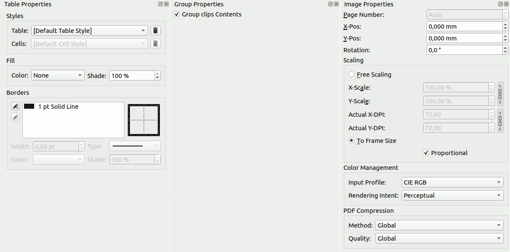The width and height of the screenshot is (510, 252).
Task: Click the trash icon beside Table style
Action: click(x=156, y=31)
